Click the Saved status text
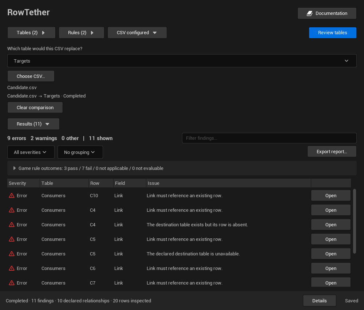This screenshot has height=310, width=364. coord(352,301)
